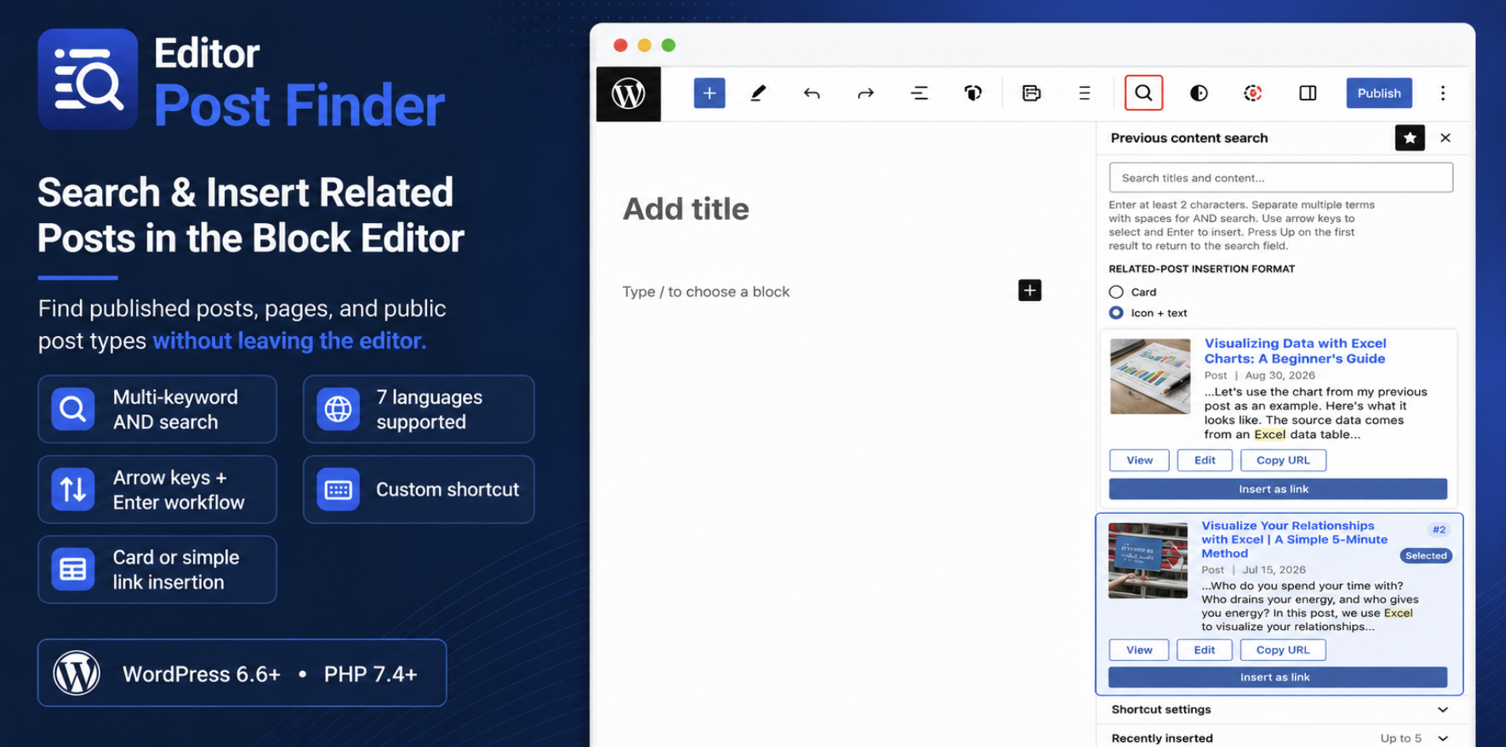The height and width of the screenshot is (747, 1506).
Task: Copy URL of Visualize Your Relationships post
Action: coord(1283,650)
